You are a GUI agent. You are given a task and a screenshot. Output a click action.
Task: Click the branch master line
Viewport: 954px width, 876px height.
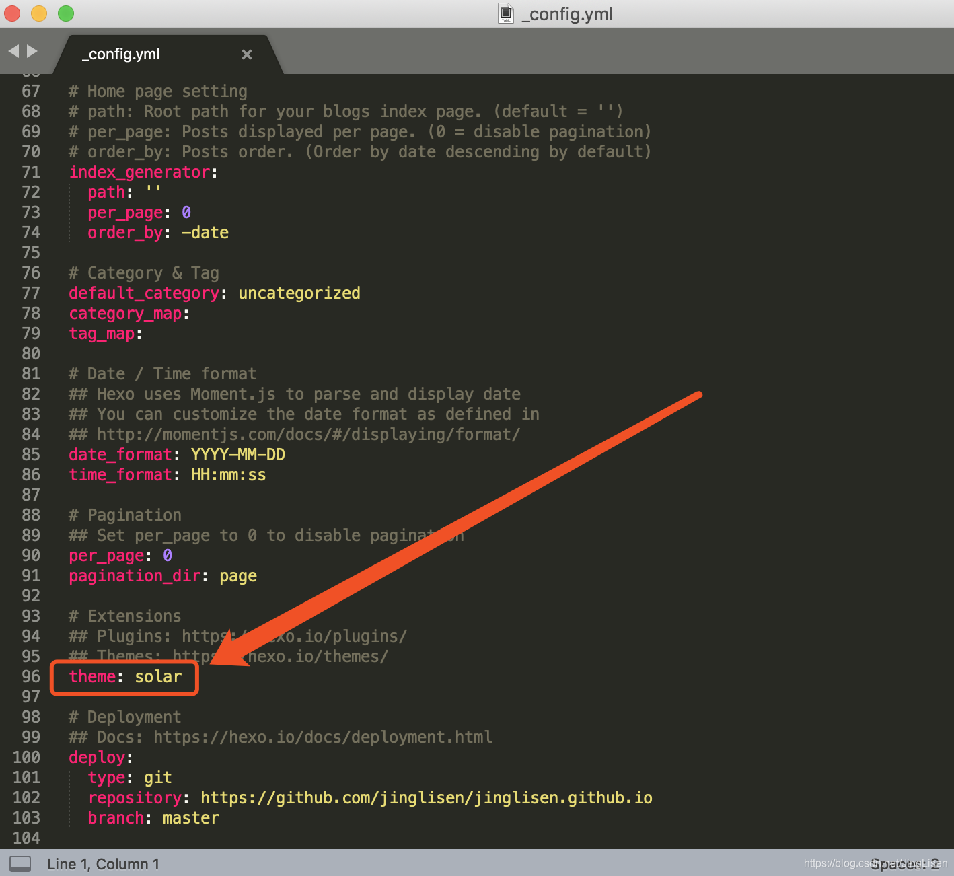pyautogui.click(x=153, y=818)
